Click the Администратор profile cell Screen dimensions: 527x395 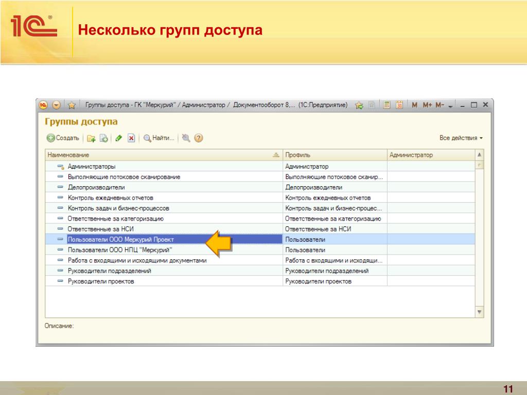[335, 166]
